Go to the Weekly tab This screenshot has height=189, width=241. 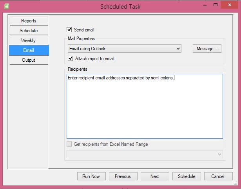tap(29, 40)
